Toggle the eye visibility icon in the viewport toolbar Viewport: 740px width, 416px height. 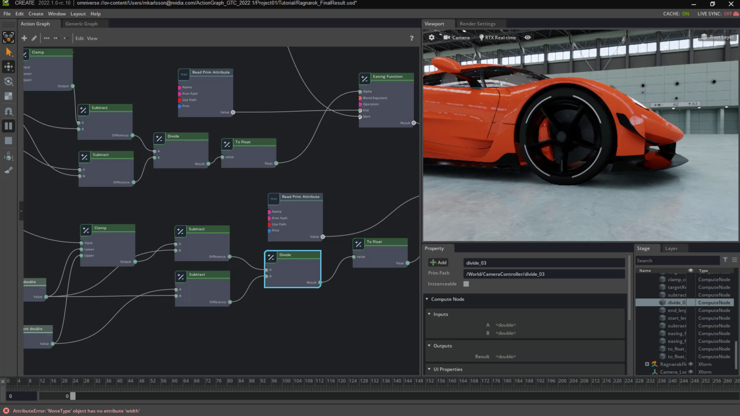click(528, 37)
